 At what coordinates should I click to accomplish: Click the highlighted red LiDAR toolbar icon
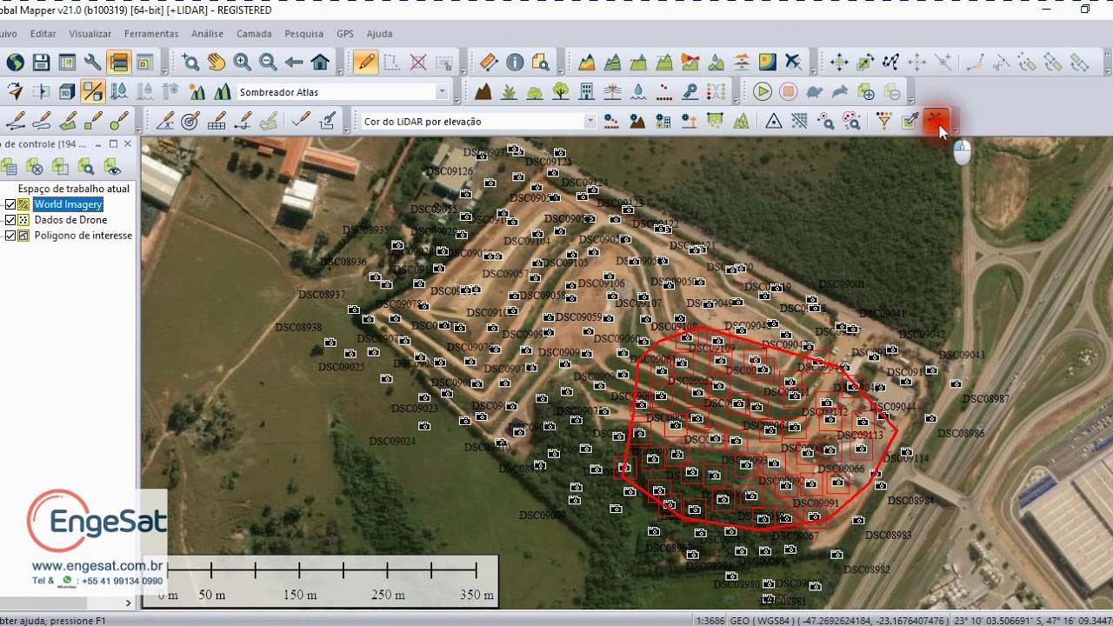click(x=936, y=121)
